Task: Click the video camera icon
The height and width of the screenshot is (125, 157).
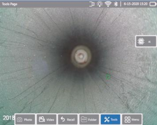Action: 42,119
